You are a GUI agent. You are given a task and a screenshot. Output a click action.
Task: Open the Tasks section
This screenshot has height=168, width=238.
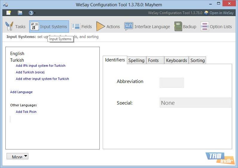pyautogui.click(x=16, y=27)
